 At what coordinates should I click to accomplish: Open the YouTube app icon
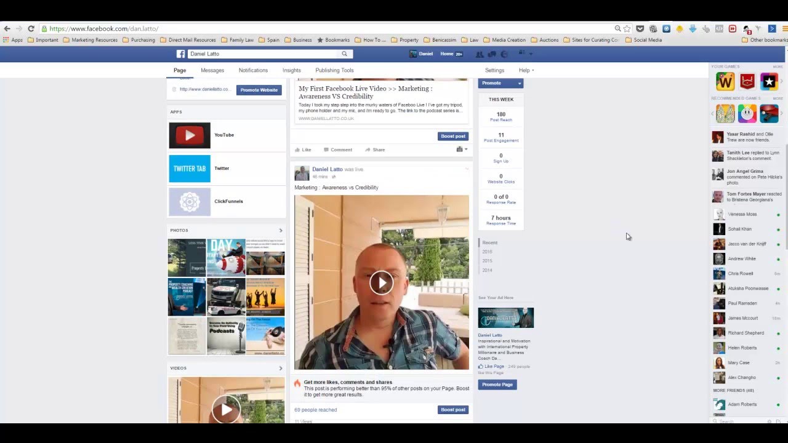[x=190, y=135]
